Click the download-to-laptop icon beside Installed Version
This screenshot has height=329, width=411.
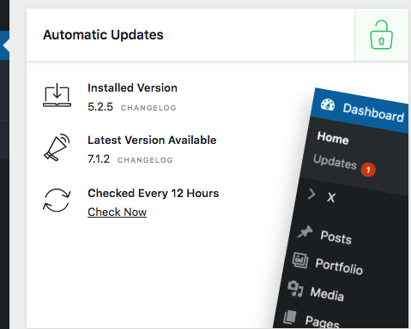pos(57,95)
